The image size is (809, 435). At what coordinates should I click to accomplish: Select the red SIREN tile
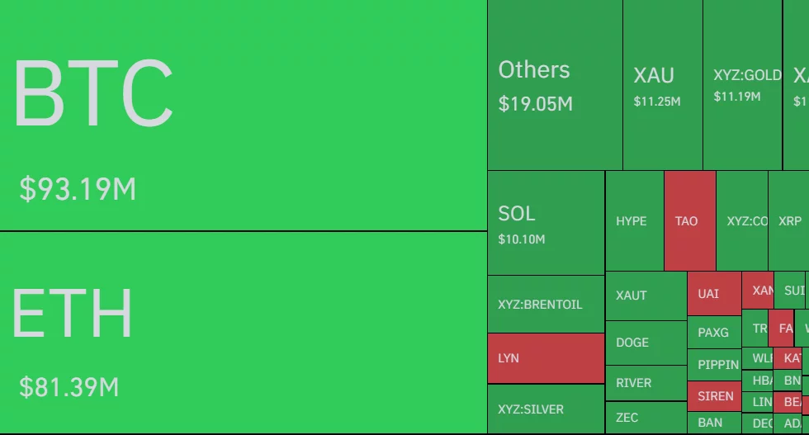click(713, 396)
